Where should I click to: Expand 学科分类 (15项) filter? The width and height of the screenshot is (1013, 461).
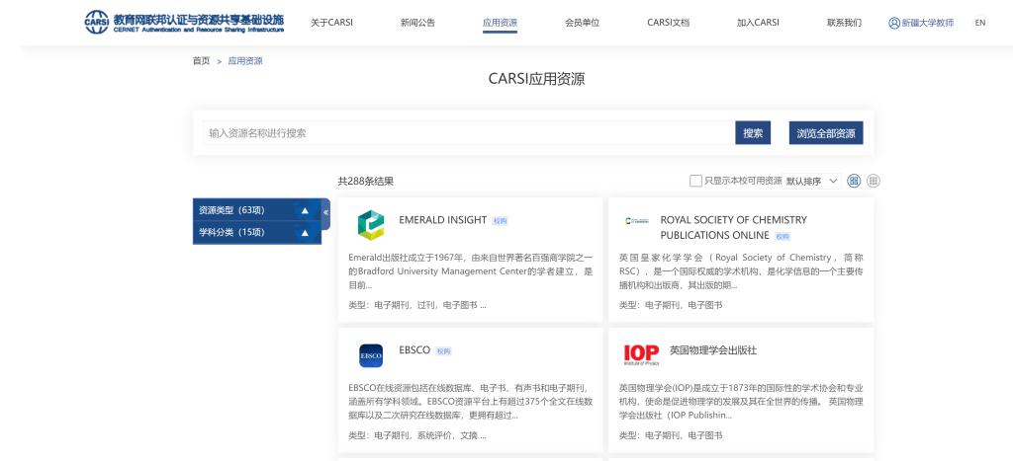(257, 233)
